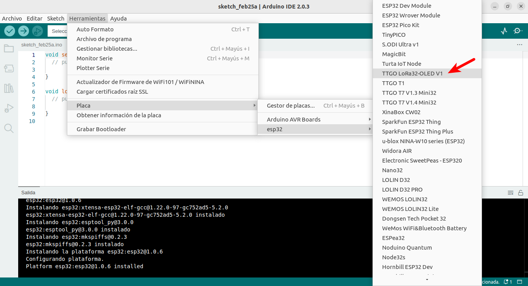Screen dimensions: 528x286
Task: Open the Debug sidebar icon
Action: (x=9, y=108)
